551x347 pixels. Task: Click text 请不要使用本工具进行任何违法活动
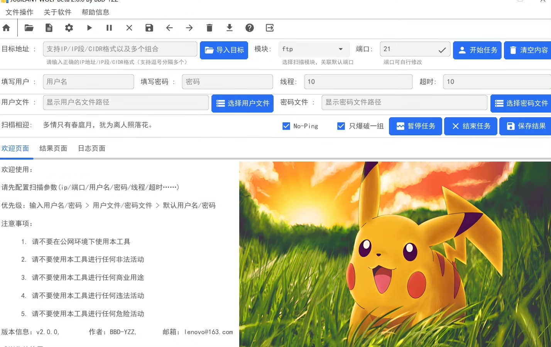(88, 296)
